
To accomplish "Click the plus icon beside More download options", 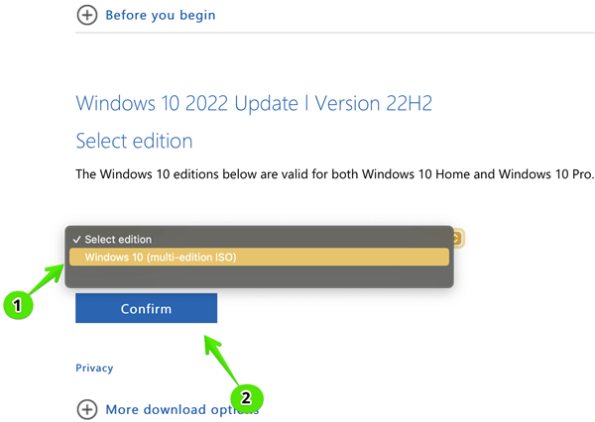I will tap(87, 409).
